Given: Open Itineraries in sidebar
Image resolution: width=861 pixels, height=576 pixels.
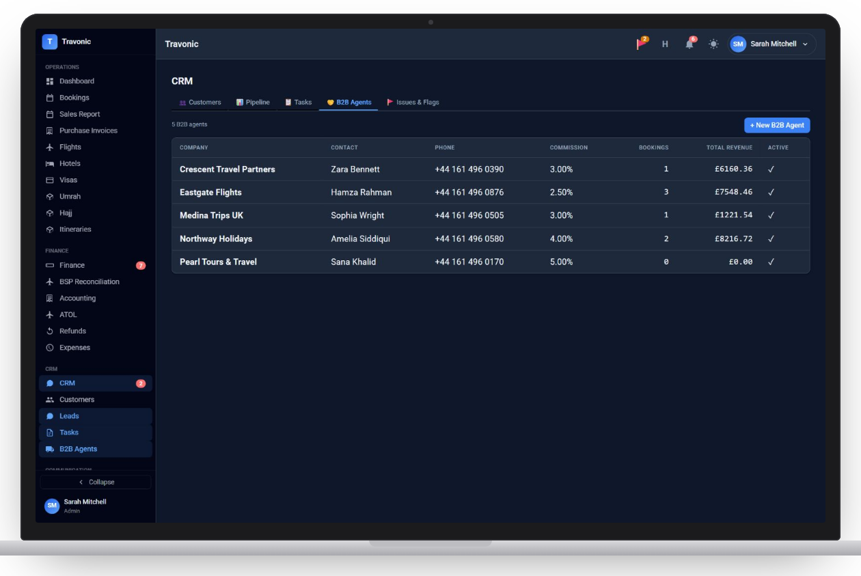Looking at the screenshot, I should click(x=96, y=229).
